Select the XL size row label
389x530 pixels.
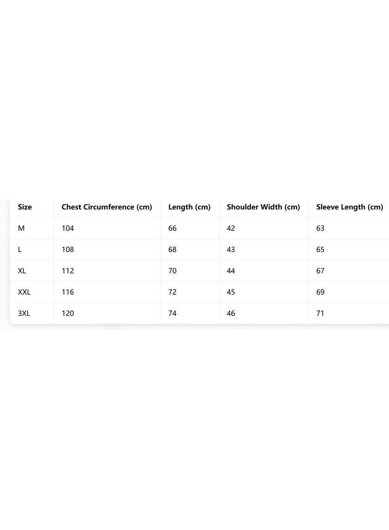[x=22, y=271]
